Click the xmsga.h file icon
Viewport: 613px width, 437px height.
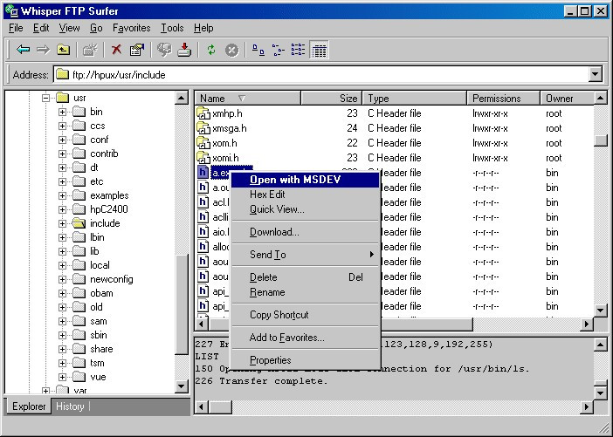(x=203, y=128)
